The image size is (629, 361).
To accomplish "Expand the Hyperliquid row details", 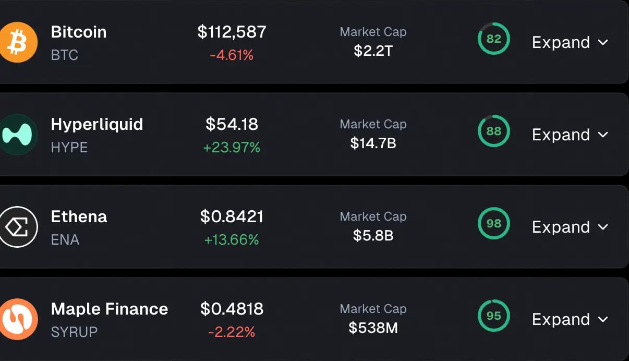I will coord(570,135).
